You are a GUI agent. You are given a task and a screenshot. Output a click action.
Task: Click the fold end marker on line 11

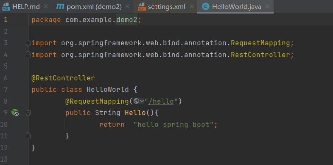coord(28,135)
